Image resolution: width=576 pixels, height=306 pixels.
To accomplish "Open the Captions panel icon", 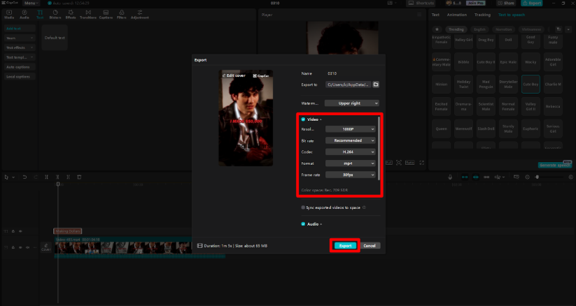I will click(x=106, y=14).
